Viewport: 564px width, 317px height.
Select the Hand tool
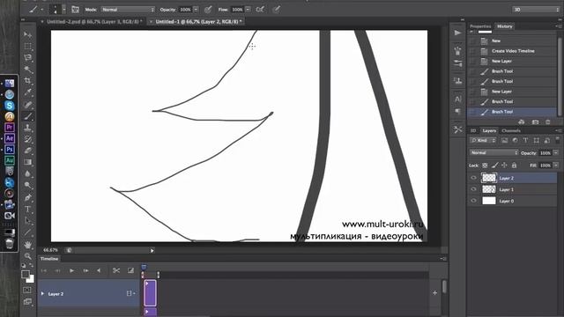[x=27, y=245]
